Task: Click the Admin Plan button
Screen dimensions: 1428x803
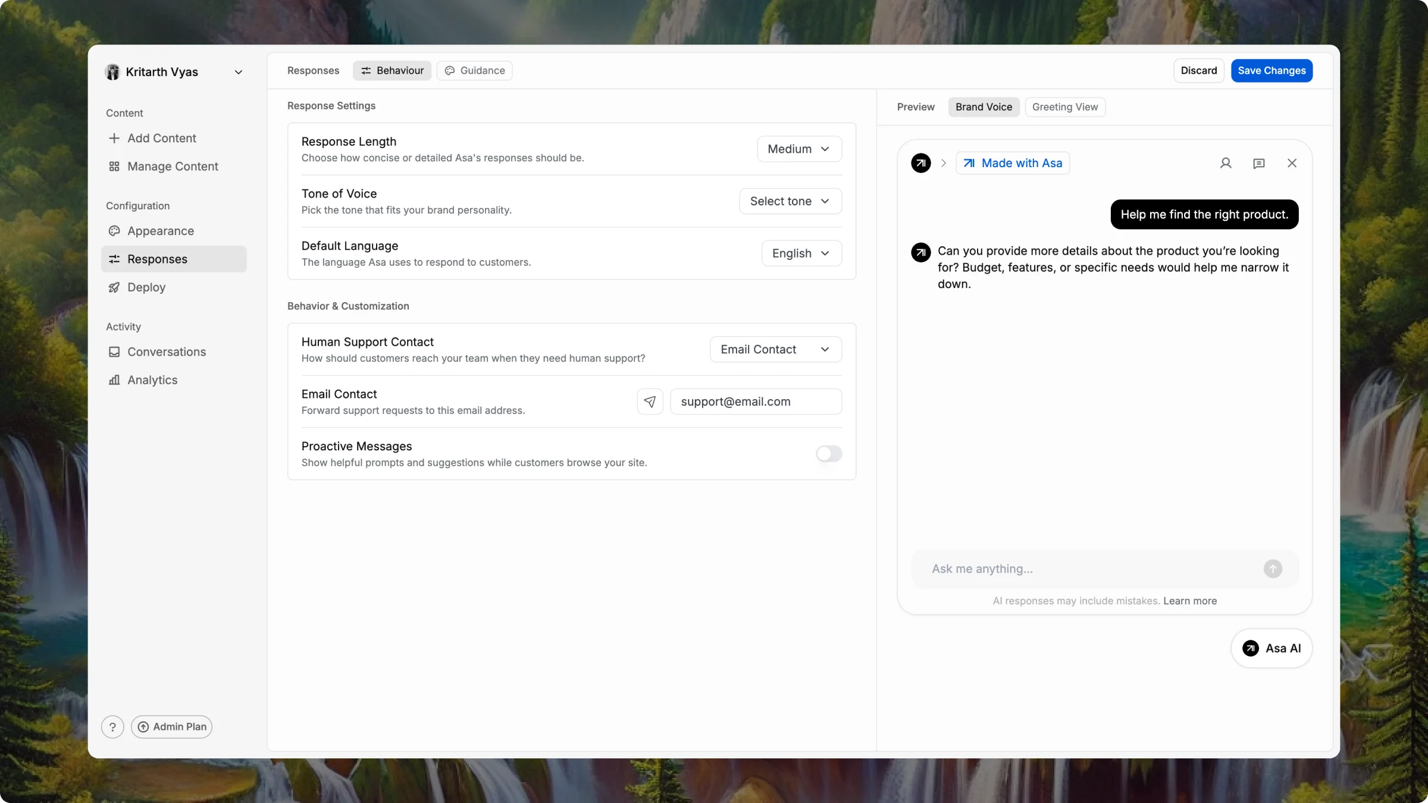Action: [x=171, y=727]
